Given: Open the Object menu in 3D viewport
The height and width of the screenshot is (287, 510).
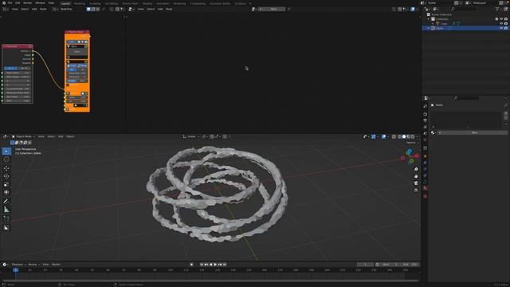Looking at the screenshot, I should pos(70,136).
